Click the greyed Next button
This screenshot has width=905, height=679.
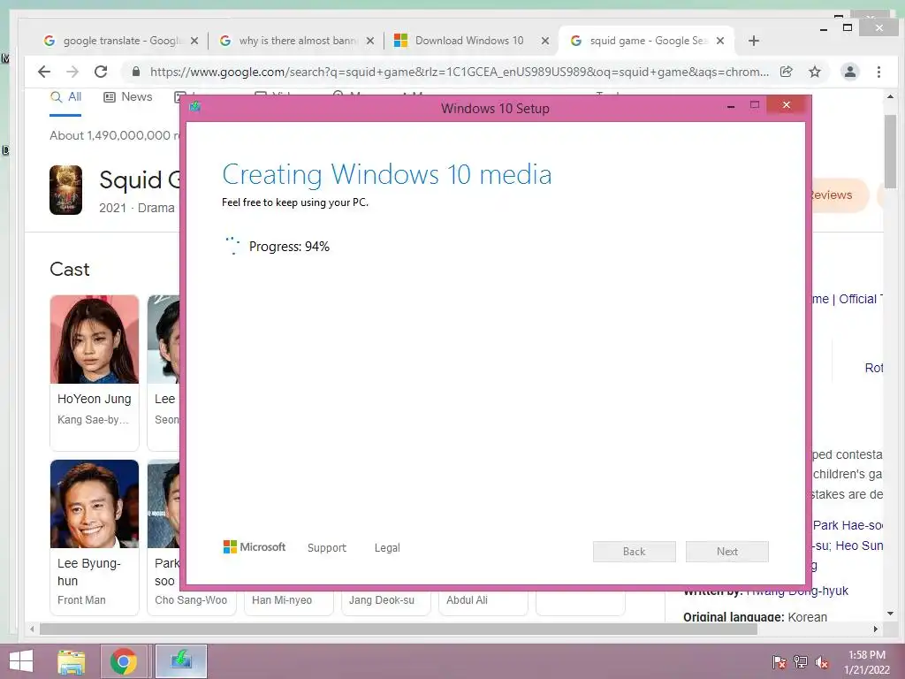[726, 552]
